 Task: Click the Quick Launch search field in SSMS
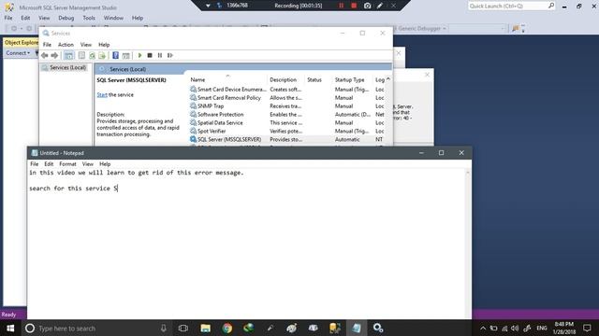(x=511, y=6)
